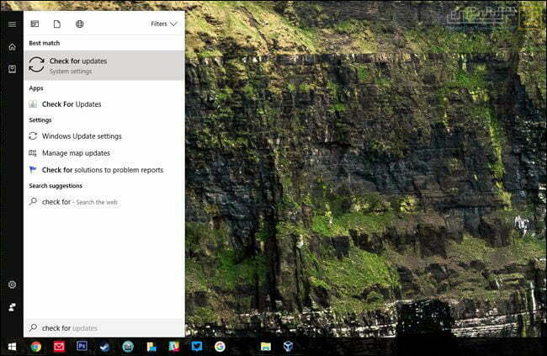Image resolution: width=547 pixels, height=356 pixels.
Task: Open the Notebook icon in the sidebar
Action: (12, 69)
